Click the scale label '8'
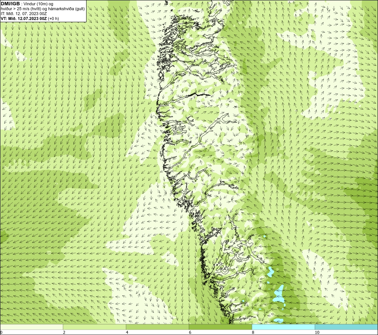The width and height of the screenshot is (378, 335). [x=253, y=333]
